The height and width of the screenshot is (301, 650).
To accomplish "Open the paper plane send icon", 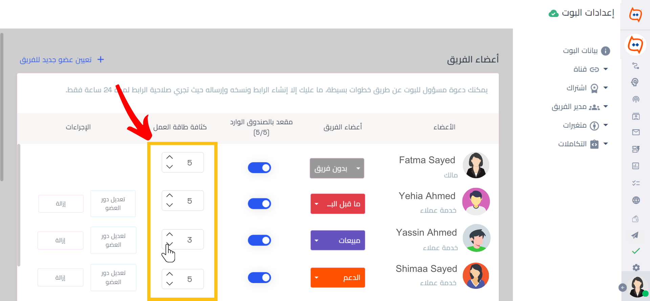I will pos(635,235).
